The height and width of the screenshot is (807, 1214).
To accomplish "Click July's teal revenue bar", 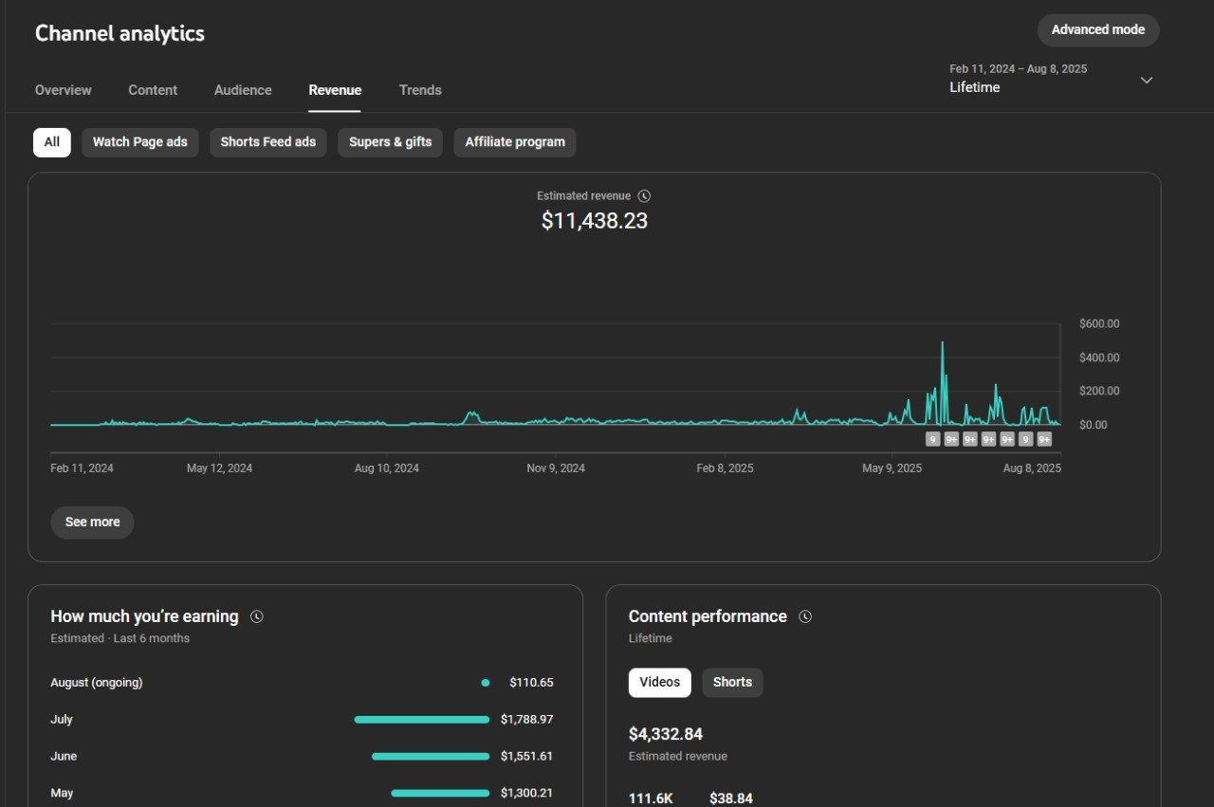I will [x=422, y=720].
